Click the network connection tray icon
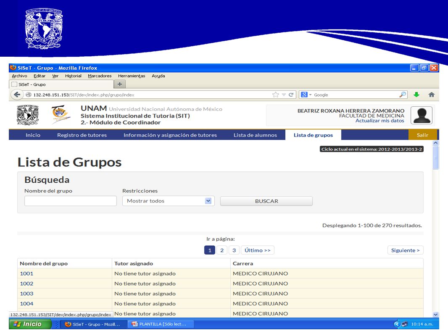 (405, 324)
